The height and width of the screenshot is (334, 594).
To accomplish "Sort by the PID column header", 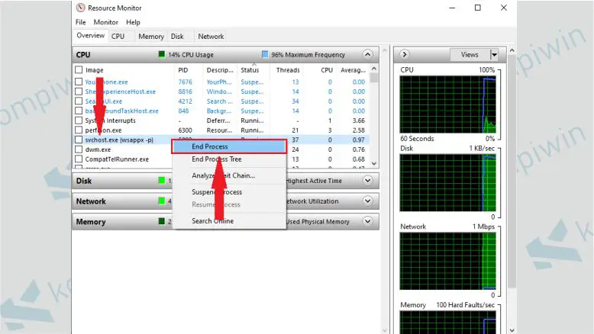I will pos(183,70).
